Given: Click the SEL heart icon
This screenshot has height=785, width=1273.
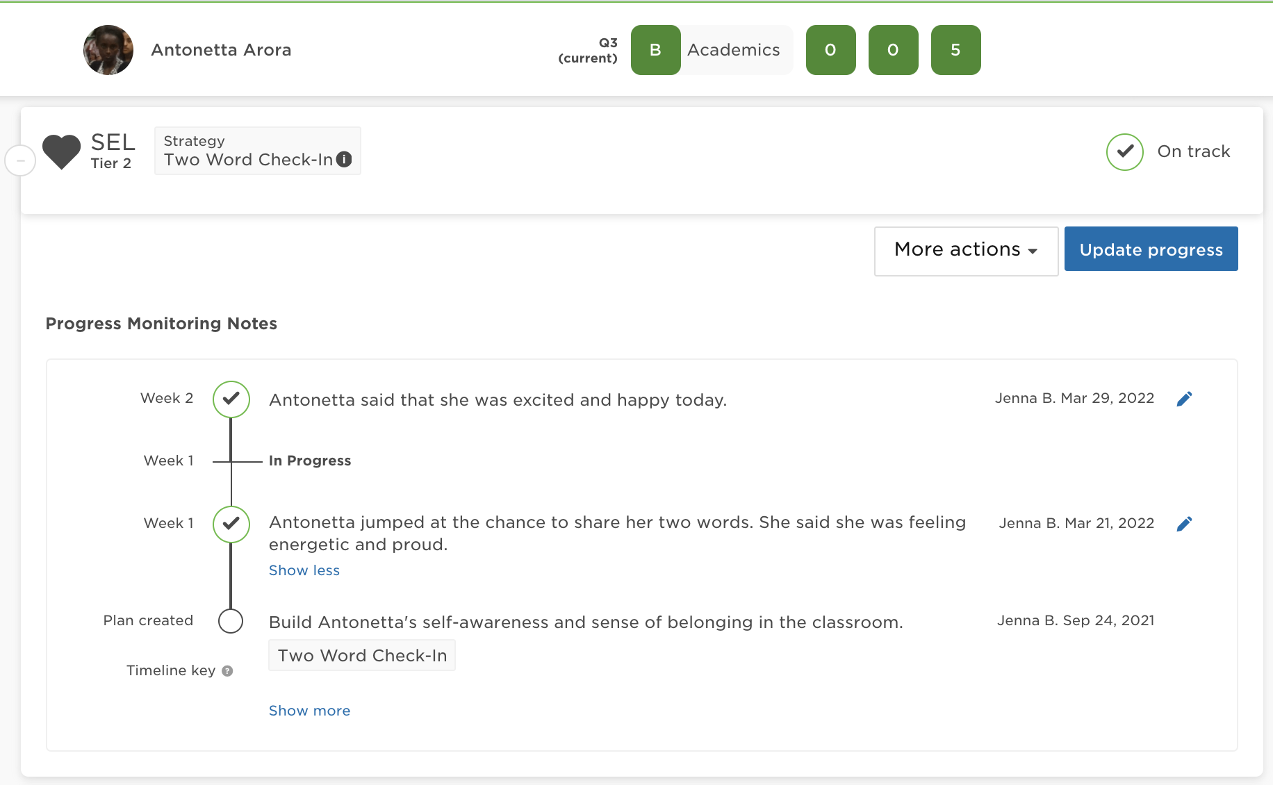Looking at the screenshot, I should click(x=62, y=151).
